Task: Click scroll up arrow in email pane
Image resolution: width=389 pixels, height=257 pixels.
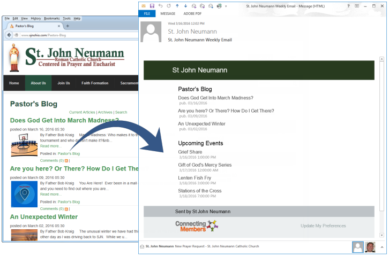Action: 382,59
